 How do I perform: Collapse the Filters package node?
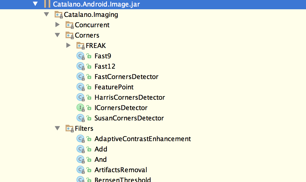point(57,128)
